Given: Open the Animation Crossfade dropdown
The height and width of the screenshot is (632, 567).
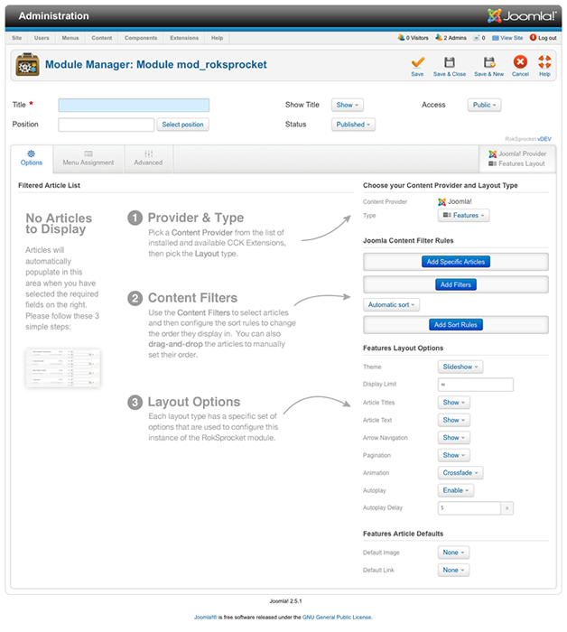Looking at the screenshot, I should 460,473.
